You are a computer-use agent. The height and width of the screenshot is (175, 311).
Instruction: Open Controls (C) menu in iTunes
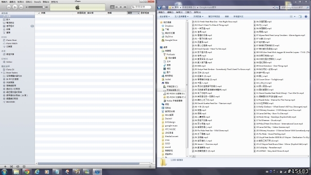pyautogui.click(x=29, y=2)
